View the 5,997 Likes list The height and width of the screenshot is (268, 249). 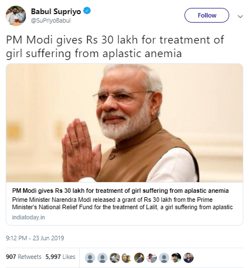click(61, 257)
